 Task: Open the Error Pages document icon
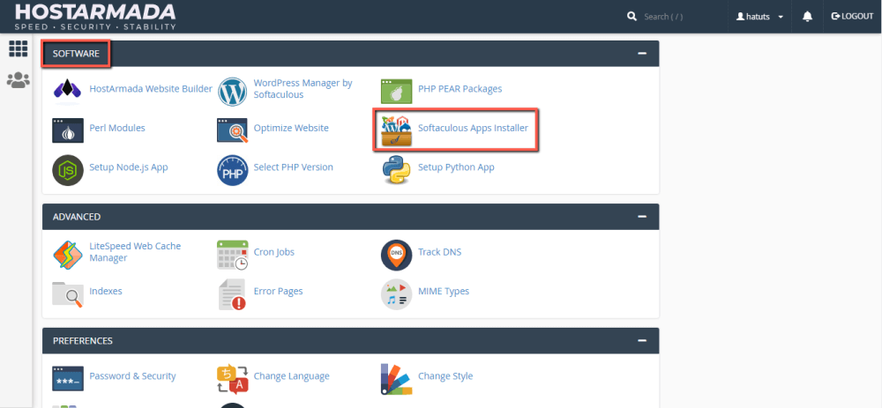[232, 294]
